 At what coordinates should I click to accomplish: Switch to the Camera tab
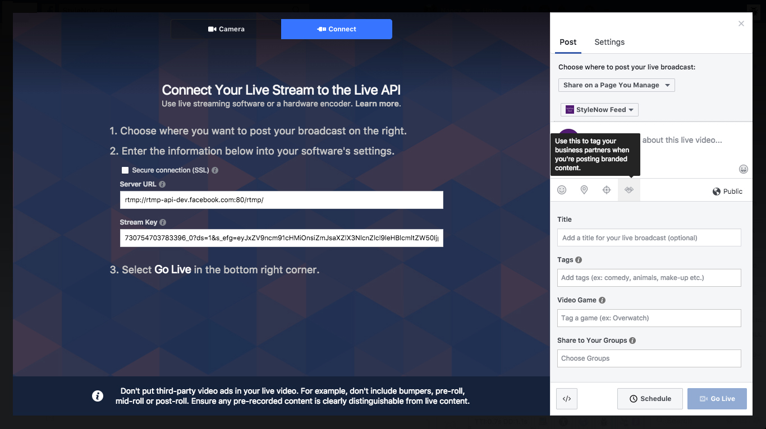click(226, 29)
